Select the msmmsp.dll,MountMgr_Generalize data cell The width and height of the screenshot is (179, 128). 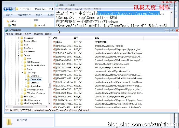coord(112,71)
